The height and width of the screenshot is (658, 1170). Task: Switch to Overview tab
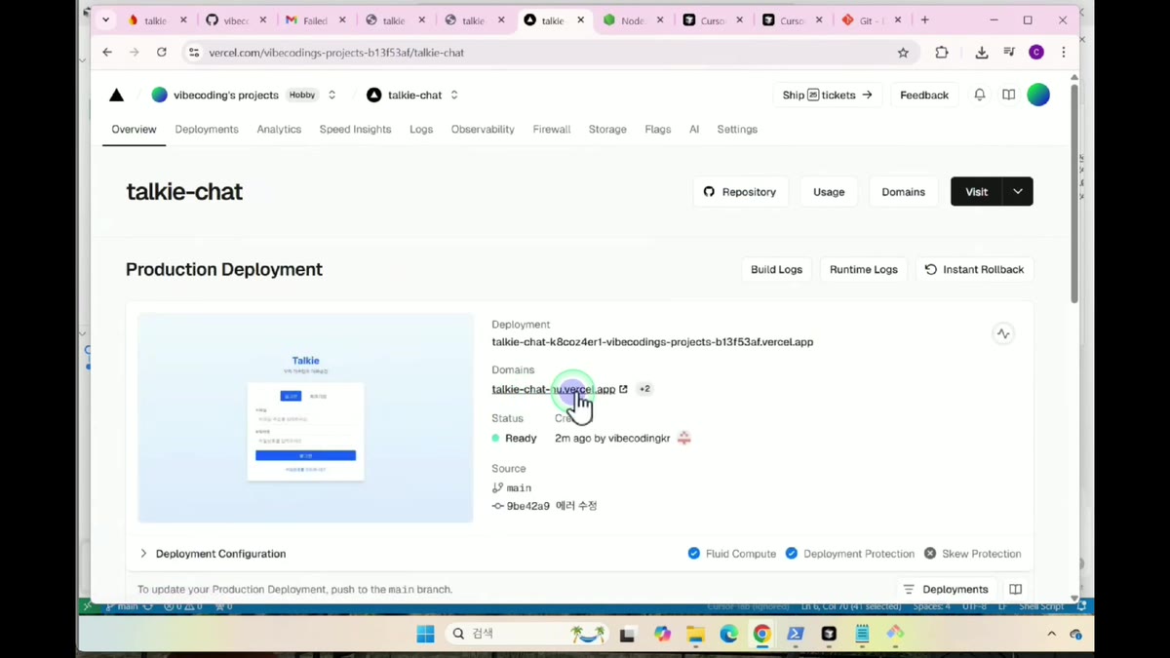click(x=134, y=129)
